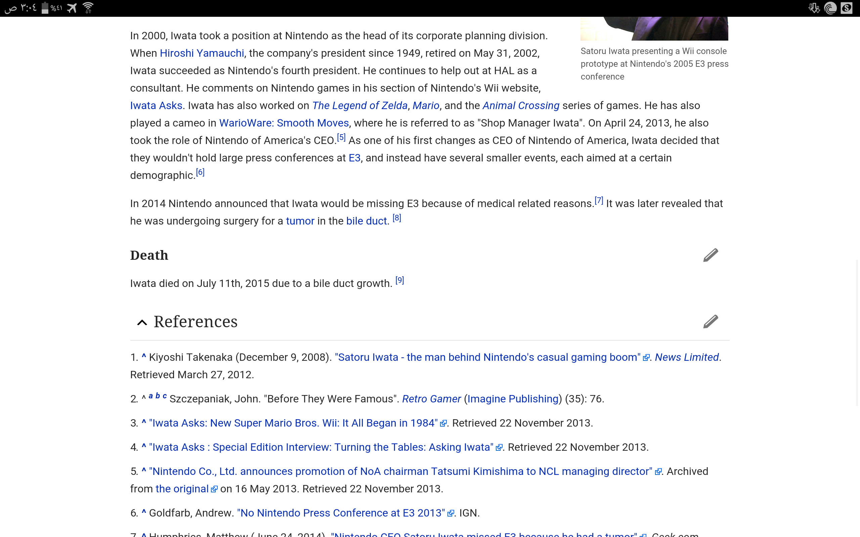Tap the Satoru Iwata Wii prototype photo
This screenshot has height=537, width=860.
(x=654, y=29)
